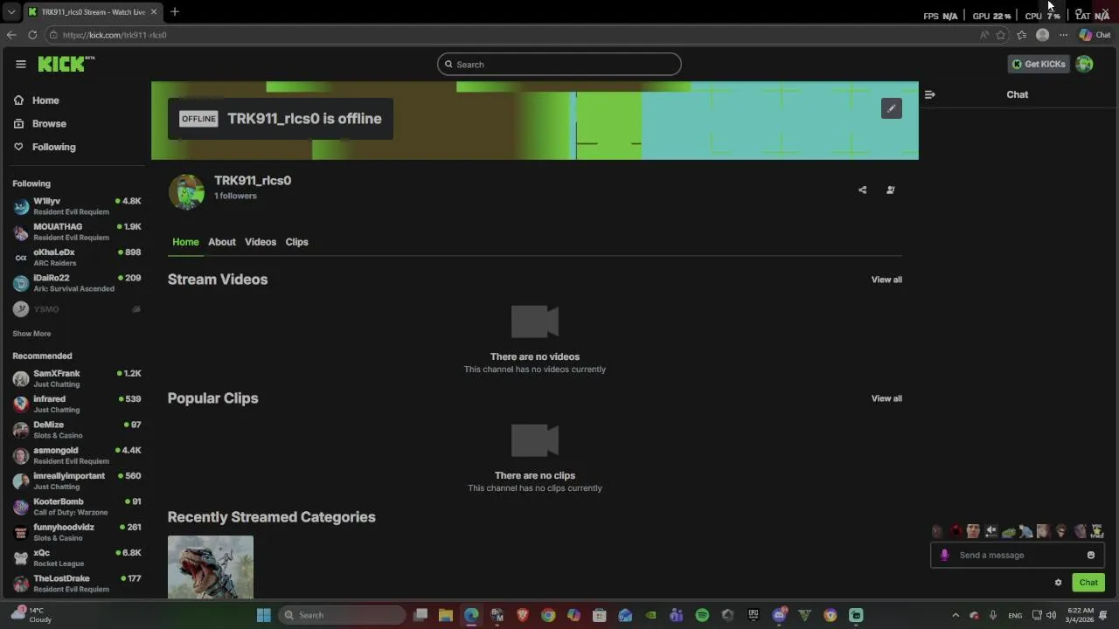View all Popular Clips
The image size is (1119, 629).
point(886,398)
